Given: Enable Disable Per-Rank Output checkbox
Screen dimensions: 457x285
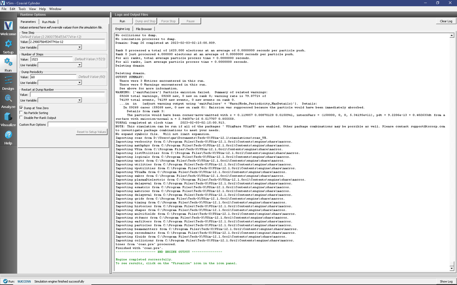Looking at the screenshot, I should (x=21, y=118).
